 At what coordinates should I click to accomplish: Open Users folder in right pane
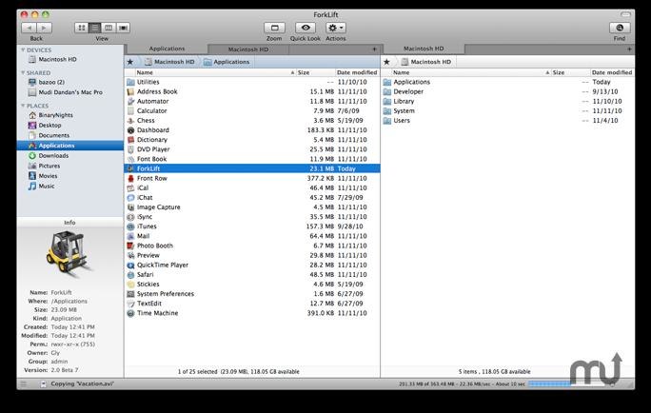[508, 120]
